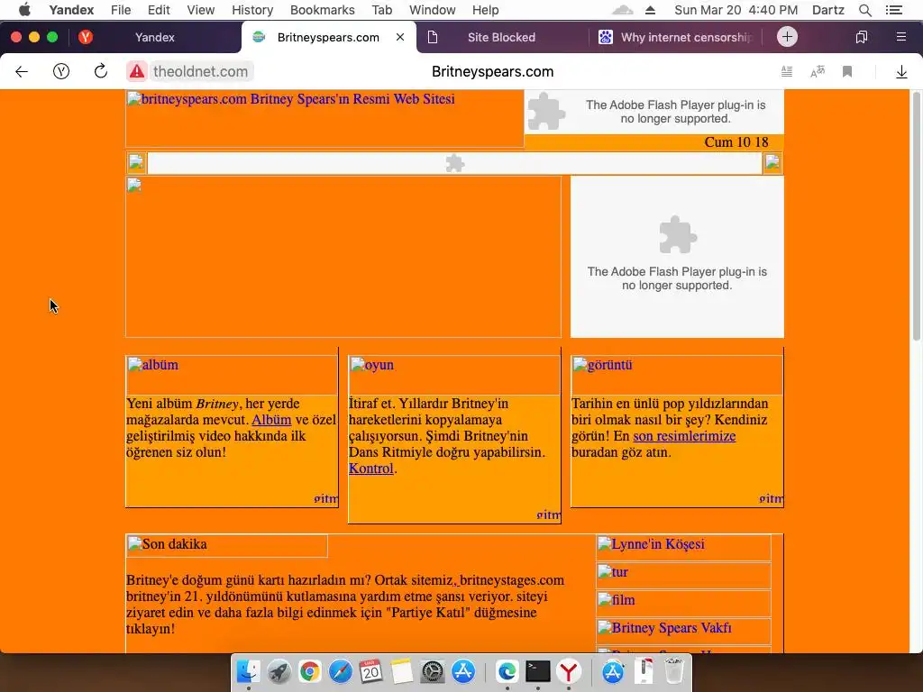The height and width of the screenshot is (692, 923).
Task: Open the Window menu
Action: coord(432,10)
